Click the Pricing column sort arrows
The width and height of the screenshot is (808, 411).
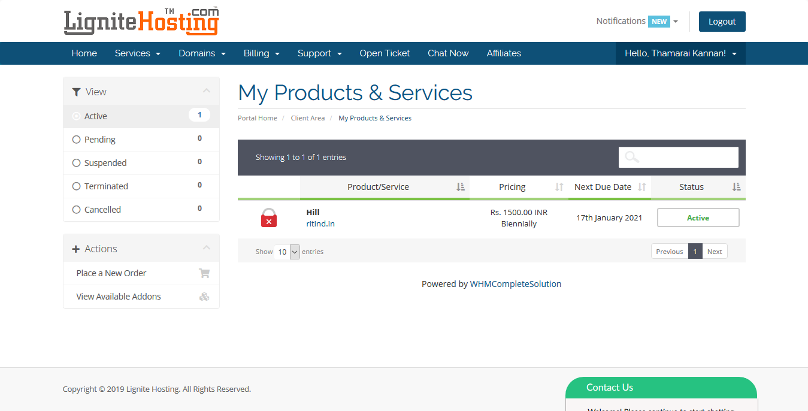point(559,187)
